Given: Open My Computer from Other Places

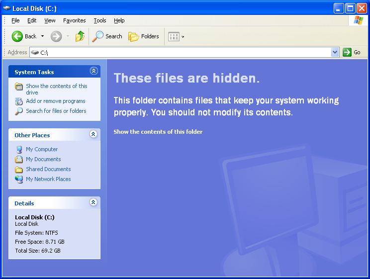Looking at the screenshot, I should [x=42, y=149].
